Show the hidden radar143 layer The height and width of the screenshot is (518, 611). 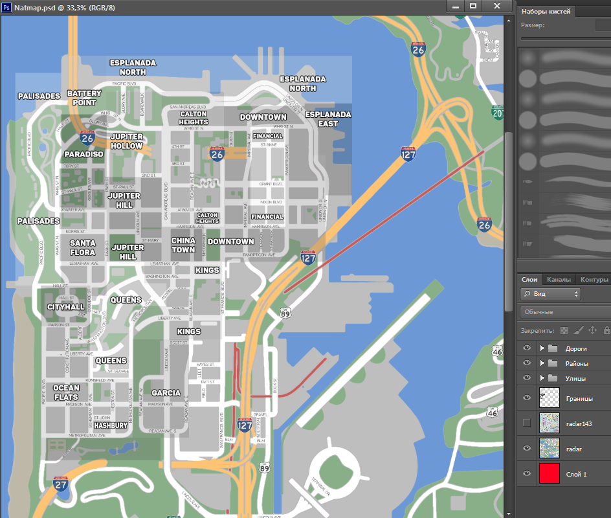tap(527, 423)
